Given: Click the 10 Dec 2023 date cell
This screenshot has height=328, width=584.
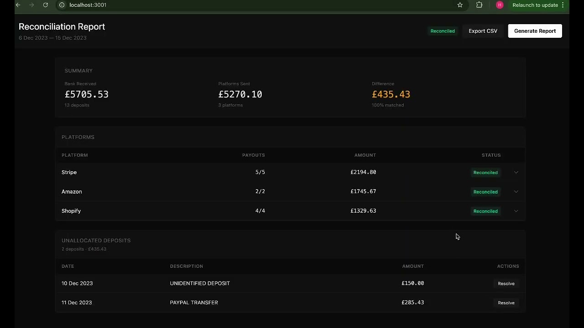Looking at the screenshot, I should [x=77, y=283].
